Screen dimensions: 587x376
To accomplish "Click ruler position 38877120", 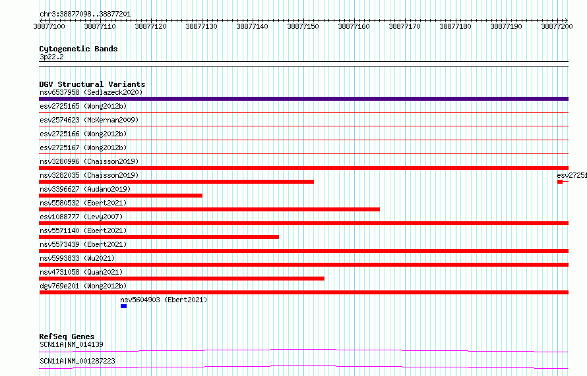I will (x=150, y=26).
